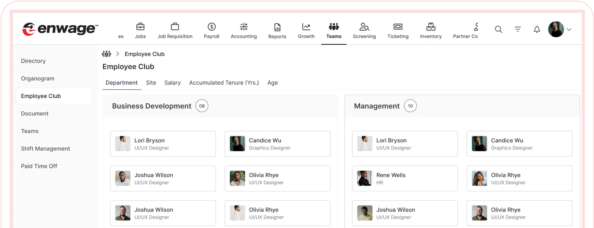594x228 pixels.
Task: Click the enwage logo
Action: (x=60, y=29)
